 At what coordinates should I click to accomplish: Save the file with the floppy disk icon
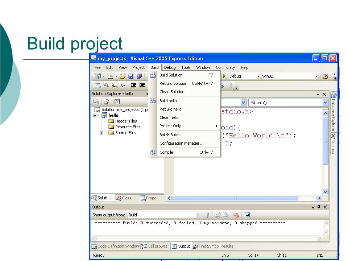coord(131,76)
